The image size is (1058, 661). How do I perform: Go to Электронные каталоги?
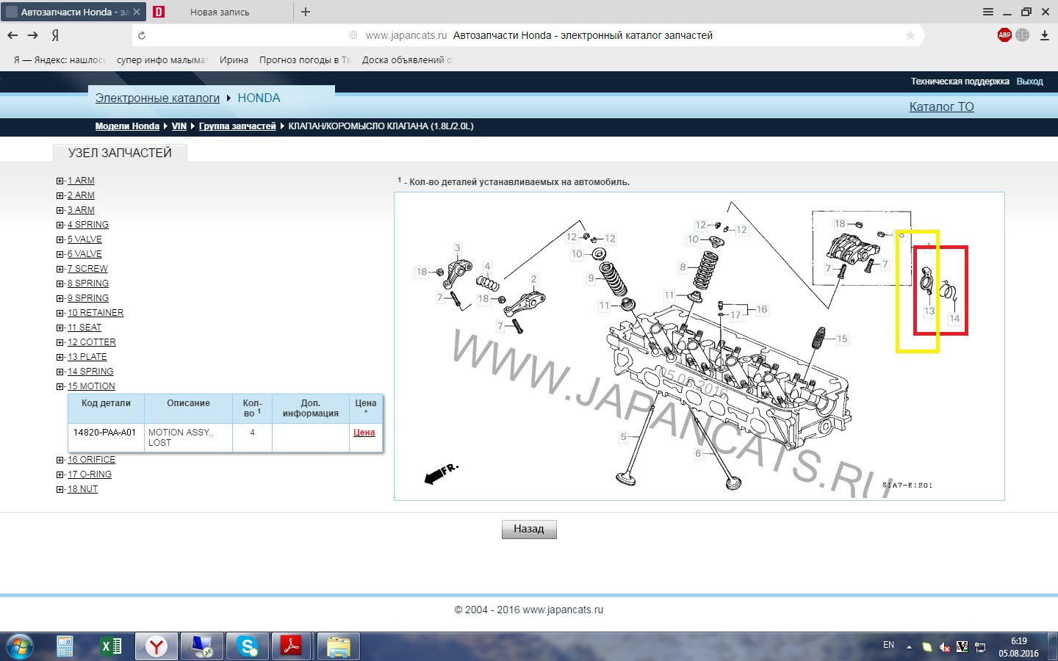(x=157, y=98)
